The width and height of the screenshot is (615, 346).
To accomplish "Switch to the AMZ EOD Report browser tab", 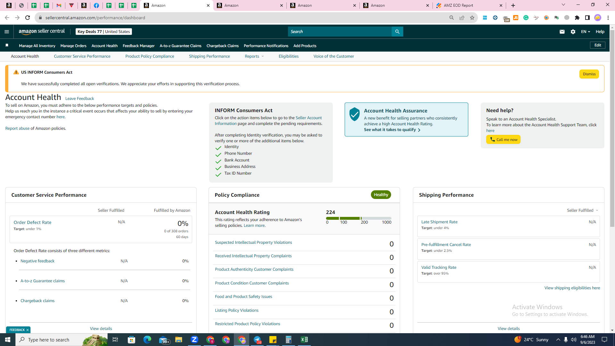I will (470, 5).
